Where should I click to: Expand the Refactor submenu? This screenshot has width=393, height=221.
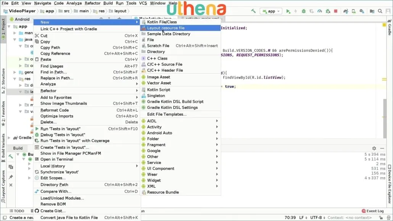pyautogui.click(x=87, y=91)
